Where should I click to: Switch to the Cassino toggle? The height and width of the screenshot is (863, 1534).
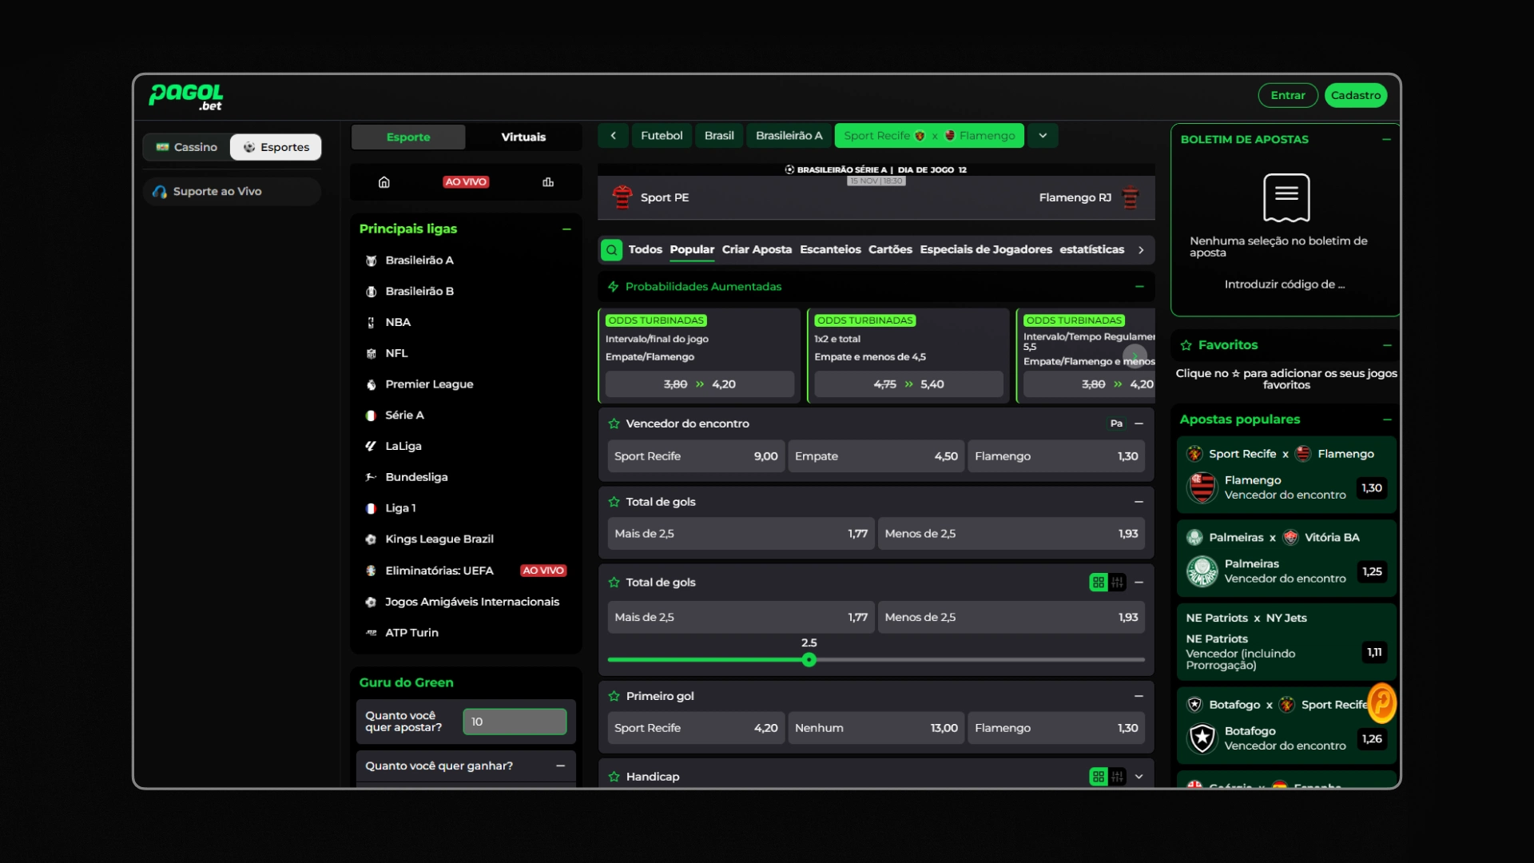point(187,147)
